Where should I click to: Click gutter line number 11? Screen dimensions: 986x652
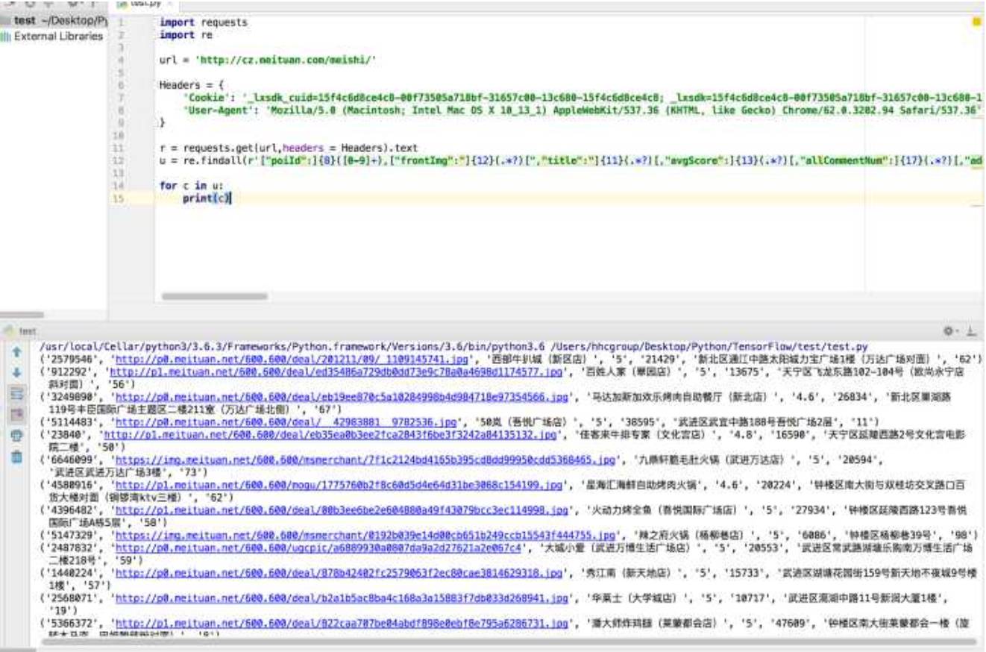pos(119,148)
